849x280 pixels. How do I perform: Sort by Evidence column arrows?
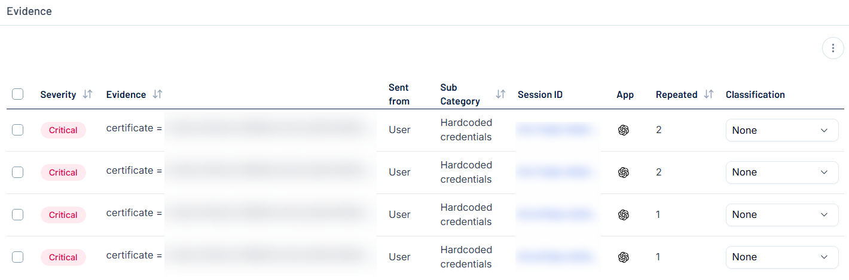click(157, 94)
